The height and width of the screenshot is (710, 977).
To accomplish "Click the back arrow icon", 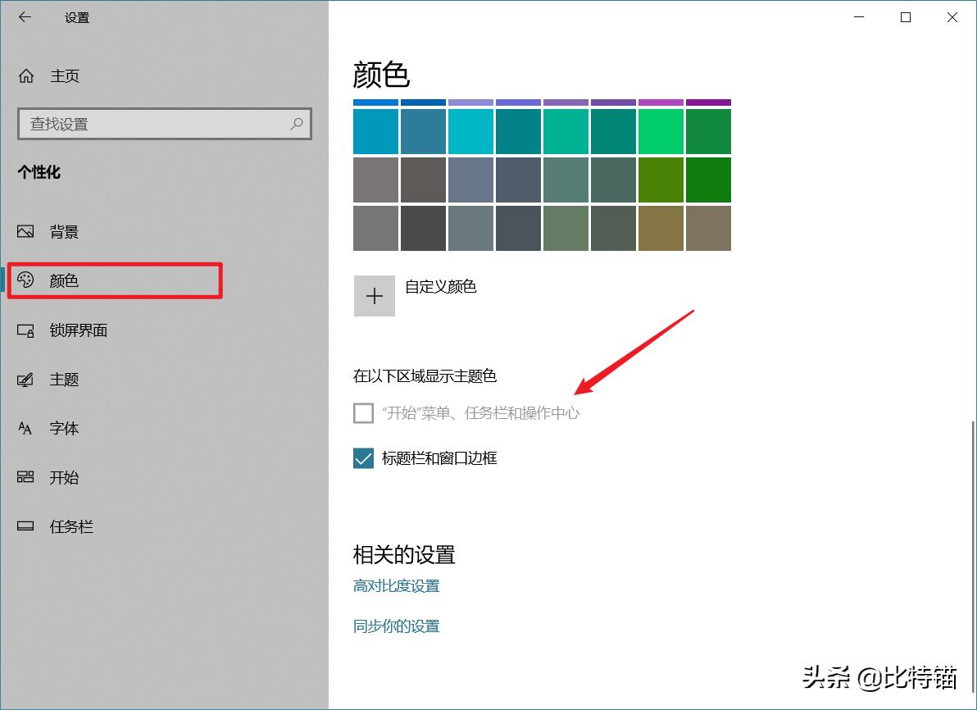I will [x=25, y=16].
